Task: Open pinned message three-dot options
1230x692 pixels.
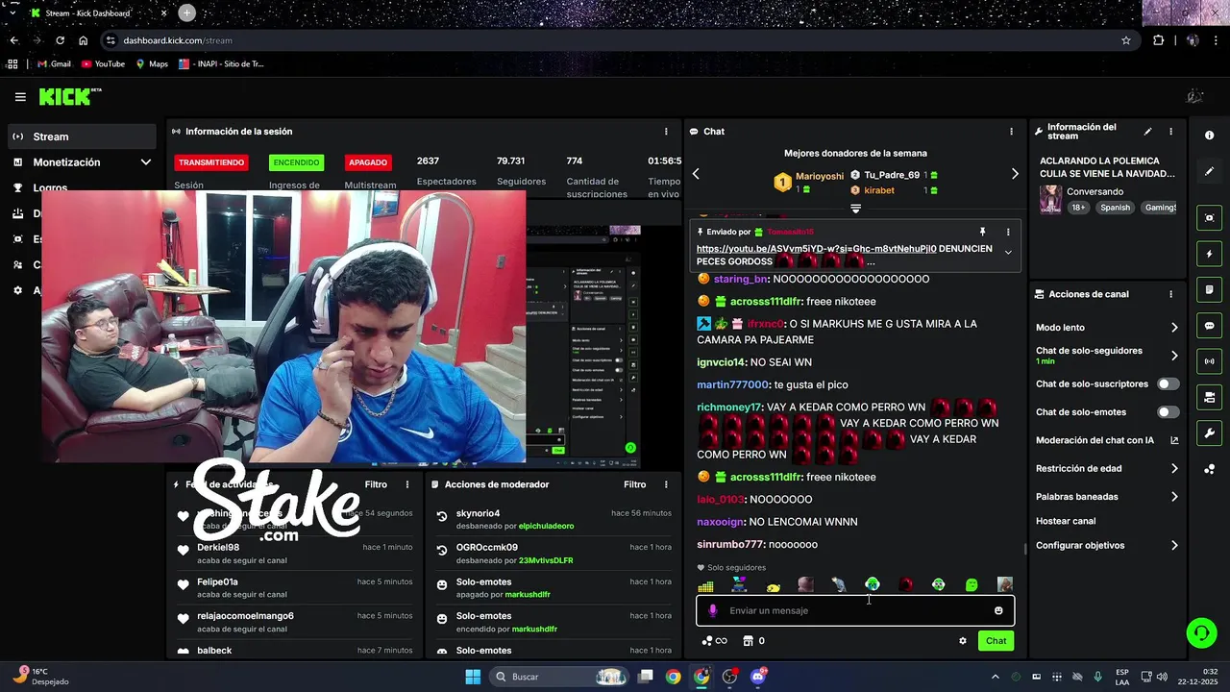Action: click(1008, 232)
